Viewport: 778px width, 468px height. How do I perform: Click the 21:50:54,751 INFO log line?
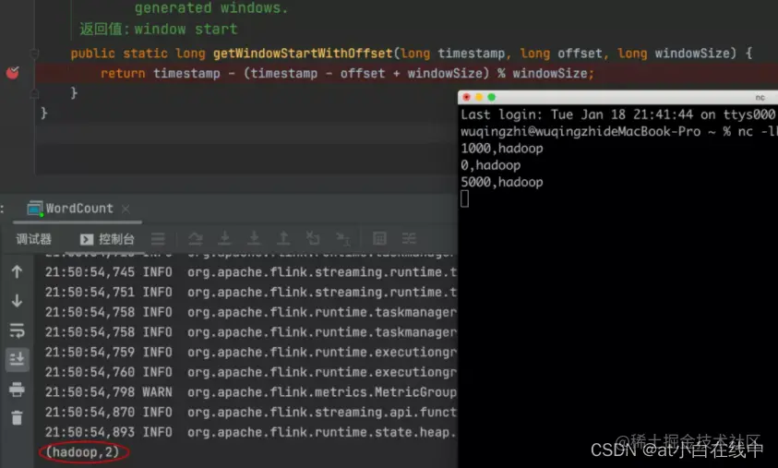(251, 293)
